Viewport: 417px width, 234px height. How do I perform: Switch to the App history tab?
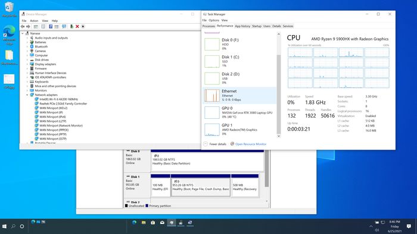click(x=242, y=26)
